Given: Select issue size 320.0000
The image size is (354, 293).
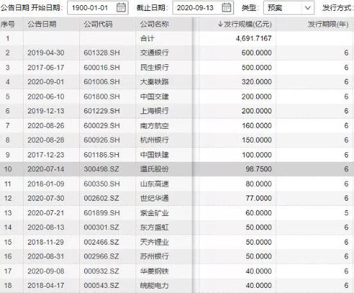Looking at the screenshot, I should click(257, 82).
